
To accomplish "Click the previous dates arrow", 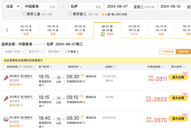I will (7, 30).
